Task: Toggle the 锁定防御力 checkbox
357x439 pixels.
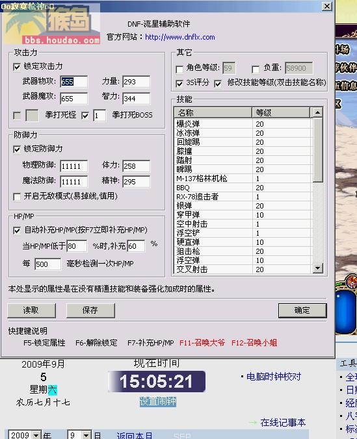Action: pos(17,149)
